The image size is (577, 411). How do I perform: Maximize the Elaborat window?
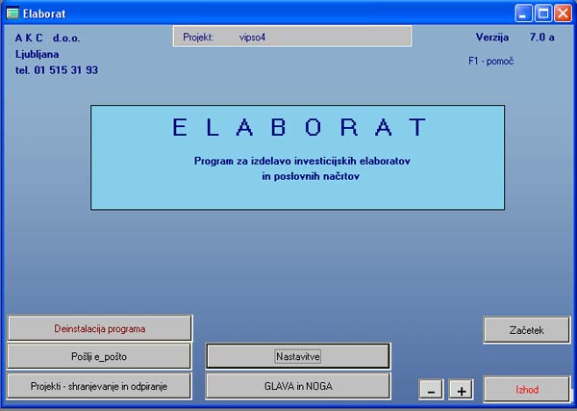click(543, 13)
